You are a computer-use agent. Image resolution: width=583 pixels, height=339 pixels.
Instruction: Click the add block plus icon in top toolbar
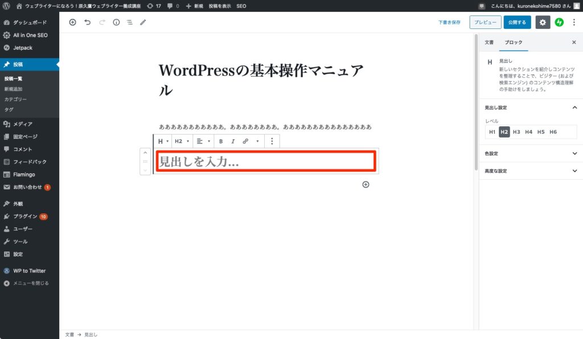coord(72,22)
